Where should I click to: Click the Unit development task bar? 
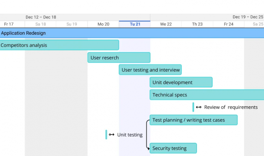pyautogui.click(x=181, y=82)
